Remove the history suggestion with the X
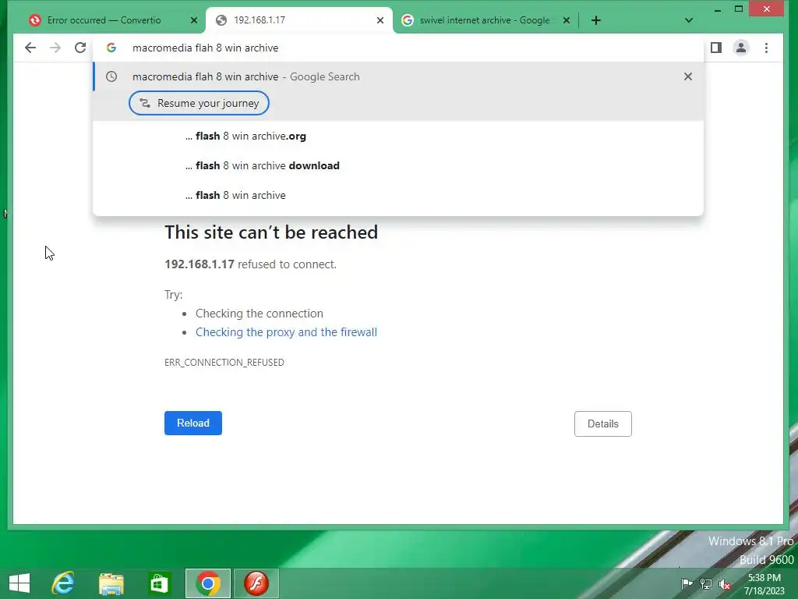 688,76
